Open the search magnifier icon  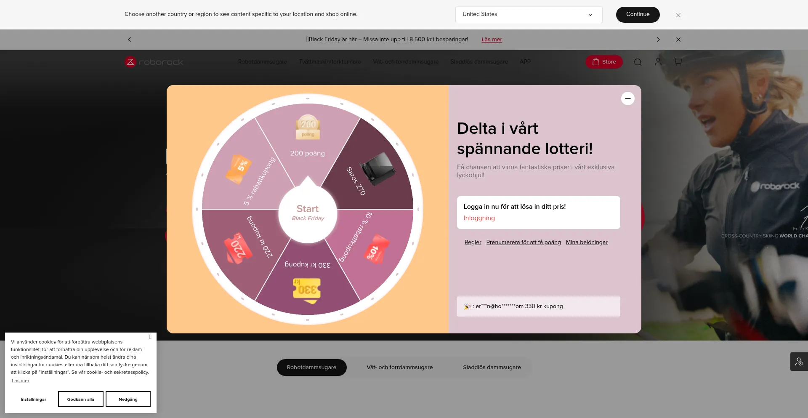638,62
